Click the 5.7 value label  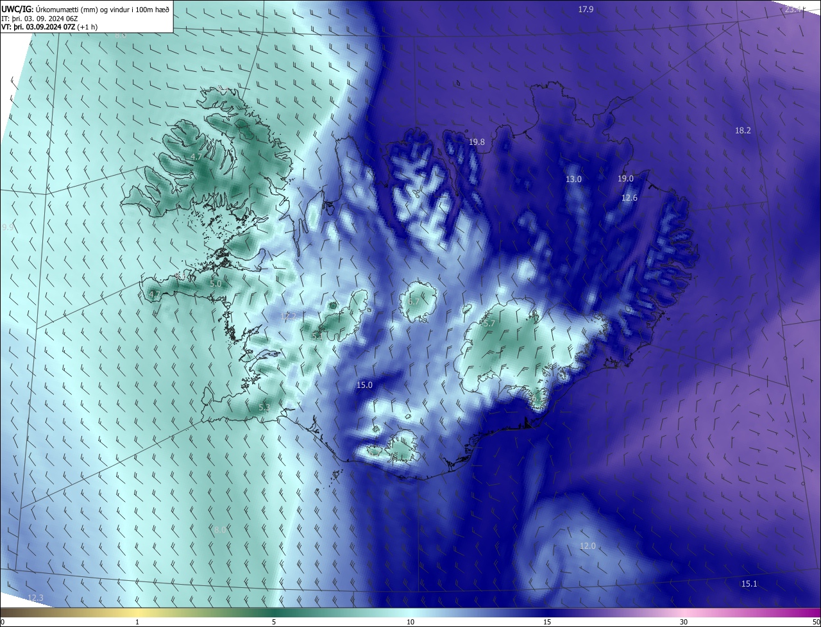[x=489, y=323]
